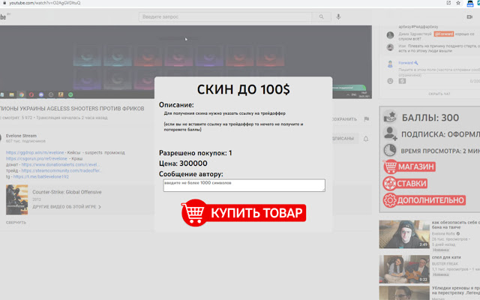
Task: Click the КУПИТЬ ТОВАР buy button
Action: coord(243,213)
